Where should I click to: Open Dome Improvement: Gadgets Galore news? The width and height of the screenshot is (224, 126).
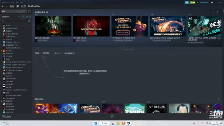pyautogui.click(x=168, y=26)
